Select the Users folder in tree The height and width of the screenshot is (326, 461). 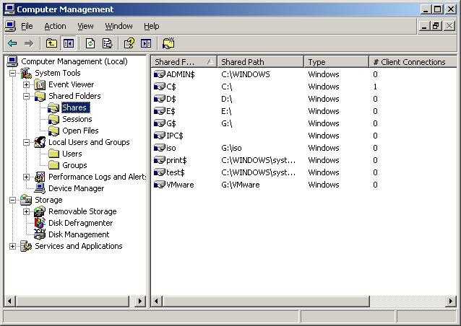[x=72, y=154]
